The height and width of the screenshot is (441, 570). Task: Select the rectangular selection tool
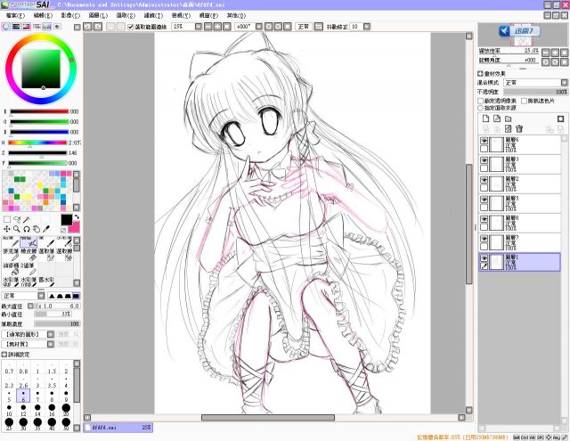click(7, 219)
